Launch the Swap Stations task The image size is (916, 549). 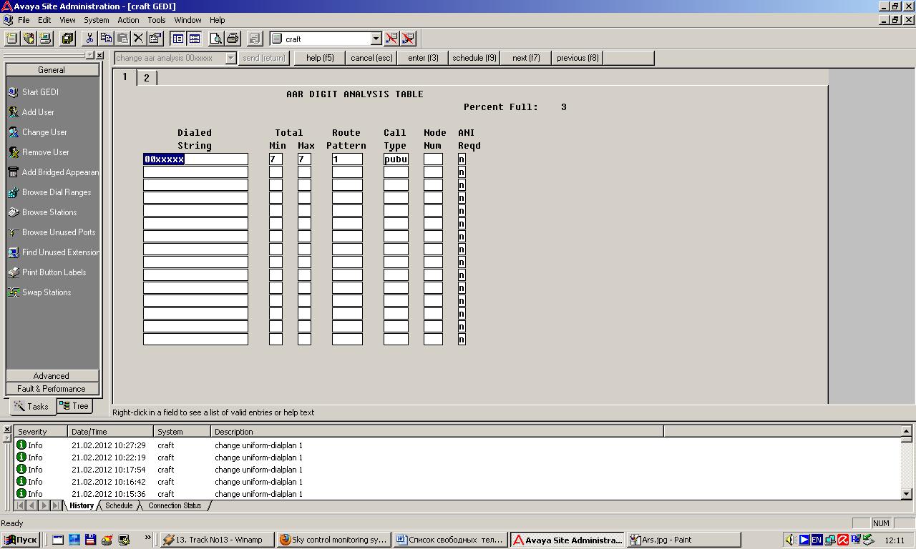click(46, 292)
